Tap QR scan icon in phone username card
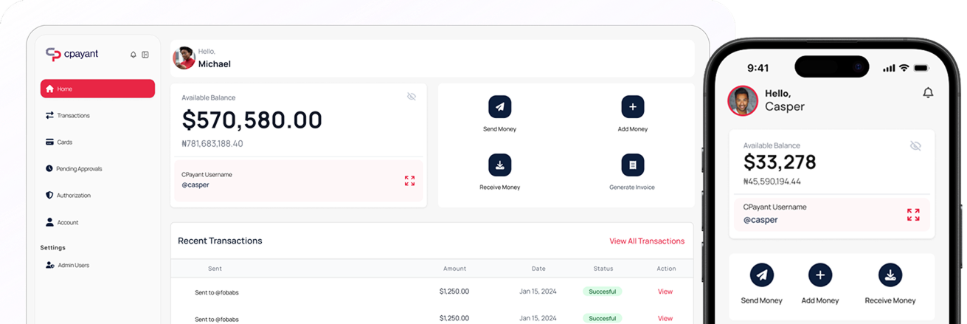Viewport: 967px width, 324px height. pyautogui.click(x=913, y=215)
